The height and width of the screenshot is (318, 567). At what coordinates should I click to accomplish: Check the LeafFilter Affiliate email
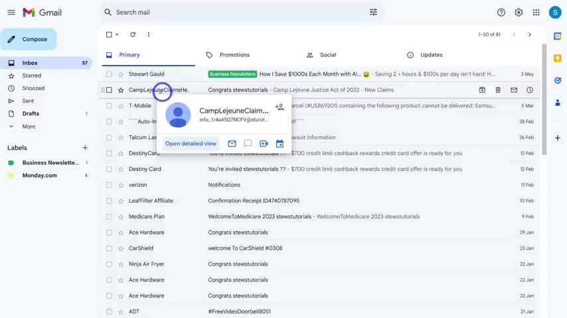coord(109,201)
